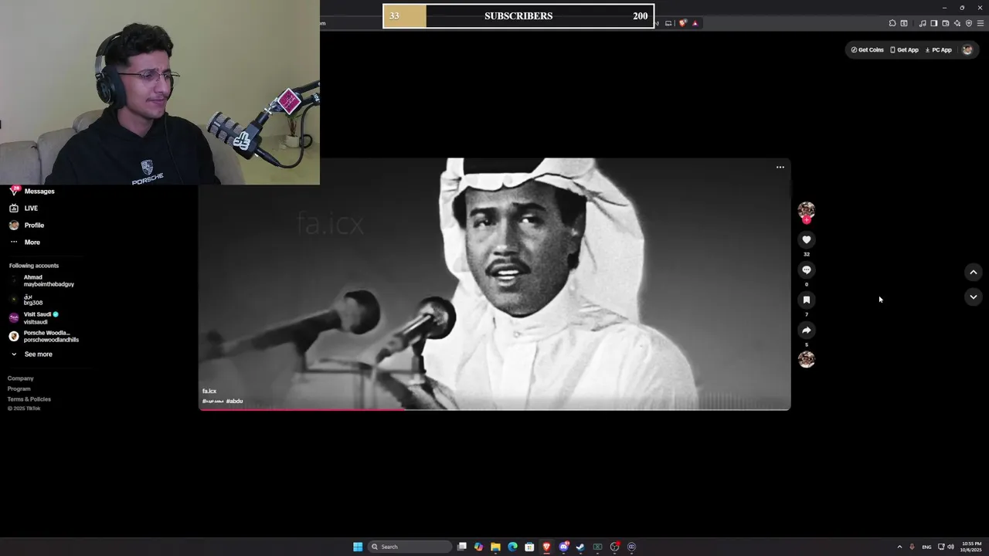The width and height of the screenshot is (989, 556).
Task: Click the taskbar Search box
Action: [x=410, y=547]
